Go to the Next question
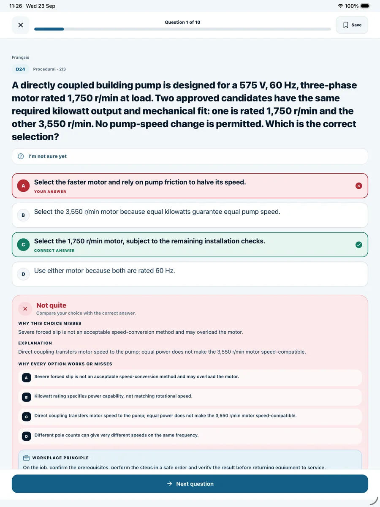The height and width of the screenshot is (507, 380). coord(190,484)
